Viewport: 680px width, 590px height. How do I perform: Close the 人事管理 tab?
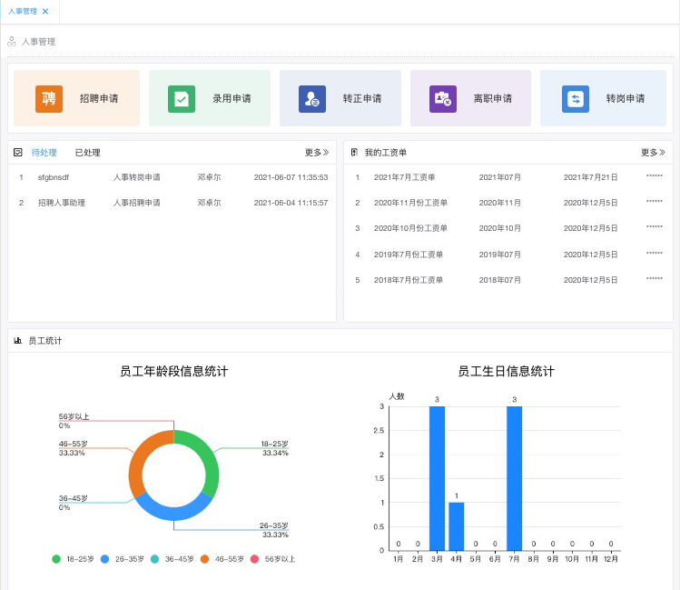click(x=45, y=11)
